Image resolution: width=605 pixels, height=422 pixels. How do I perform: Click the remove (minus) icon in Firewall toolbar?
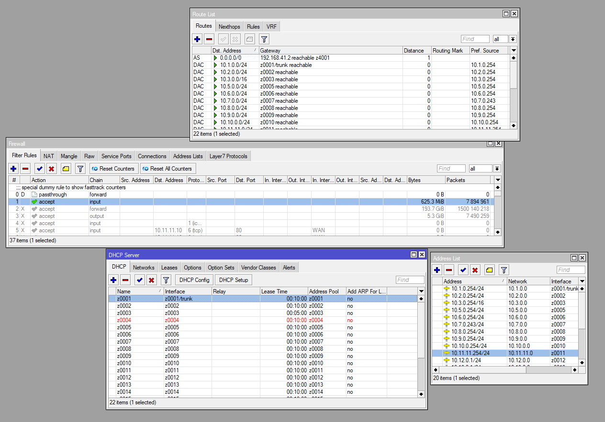[x=25, y=169]
